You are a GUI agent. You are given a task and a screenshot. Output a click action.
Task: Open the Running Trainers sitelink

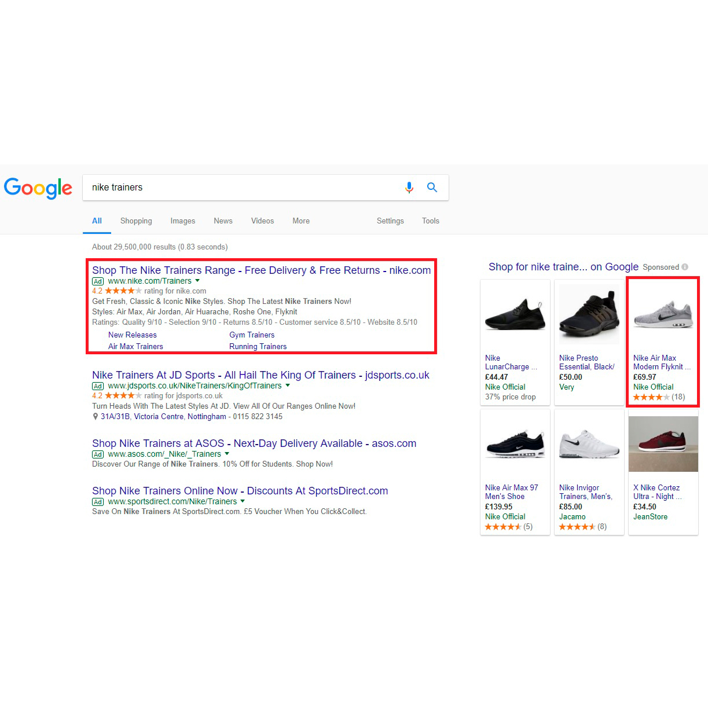258,346
